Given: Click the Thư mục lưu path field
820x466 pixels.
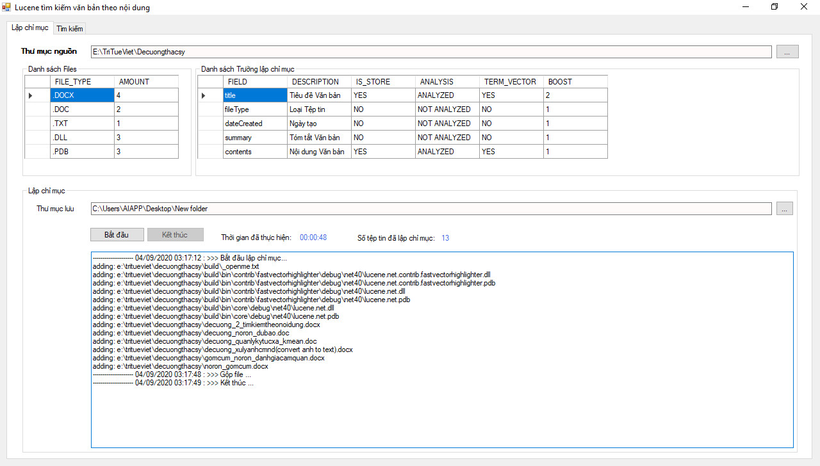Looking at the screenshot, I should 431,209.
